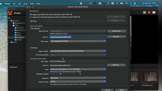162x91 pixels.
Task: Open the Edit menu
Action: tap(19, 4)
